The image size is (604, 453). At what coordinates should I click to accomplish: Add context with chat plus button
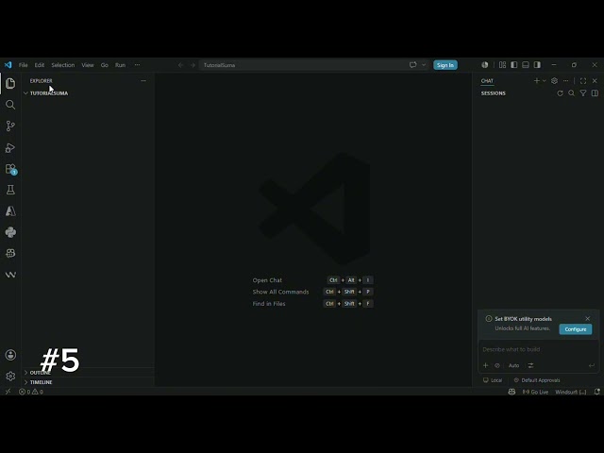(485, 365)
